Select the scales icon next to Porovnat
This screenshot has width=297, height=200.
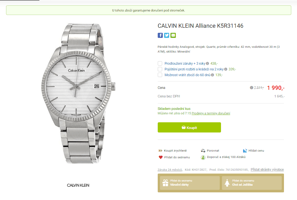click(203, 150)
